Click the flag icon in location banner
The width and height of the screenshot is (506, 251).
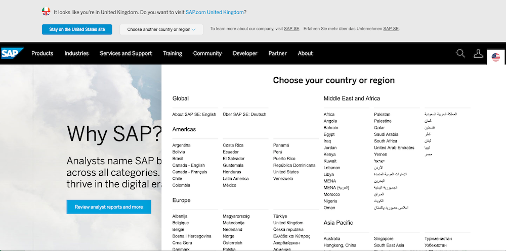[x=46, y=12]
